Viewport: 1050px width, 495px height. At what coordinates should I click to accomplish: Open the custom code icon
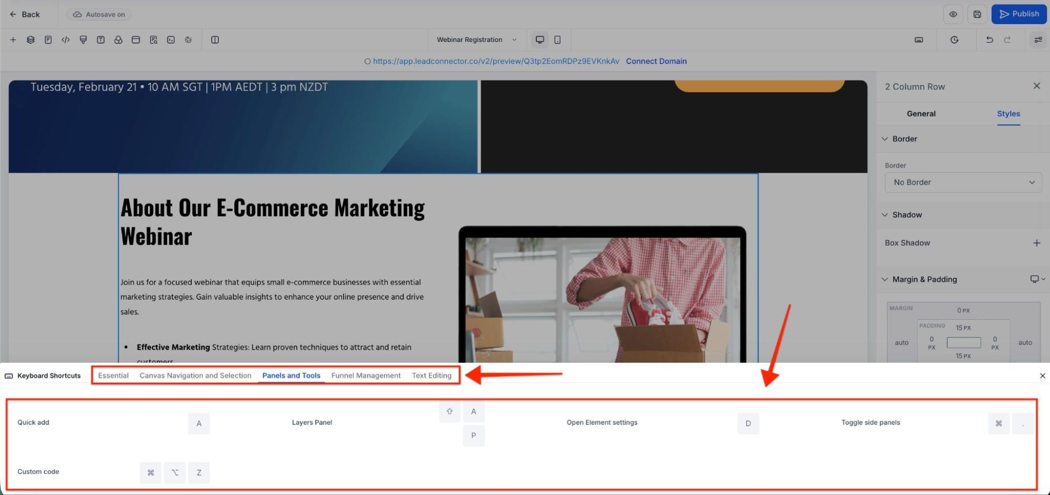point(66,40)
